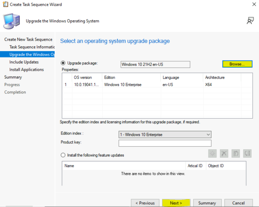The height and width of the screenshot is (207, 259).
Task: Click the Artical ID column header
Action: (196, 166)
